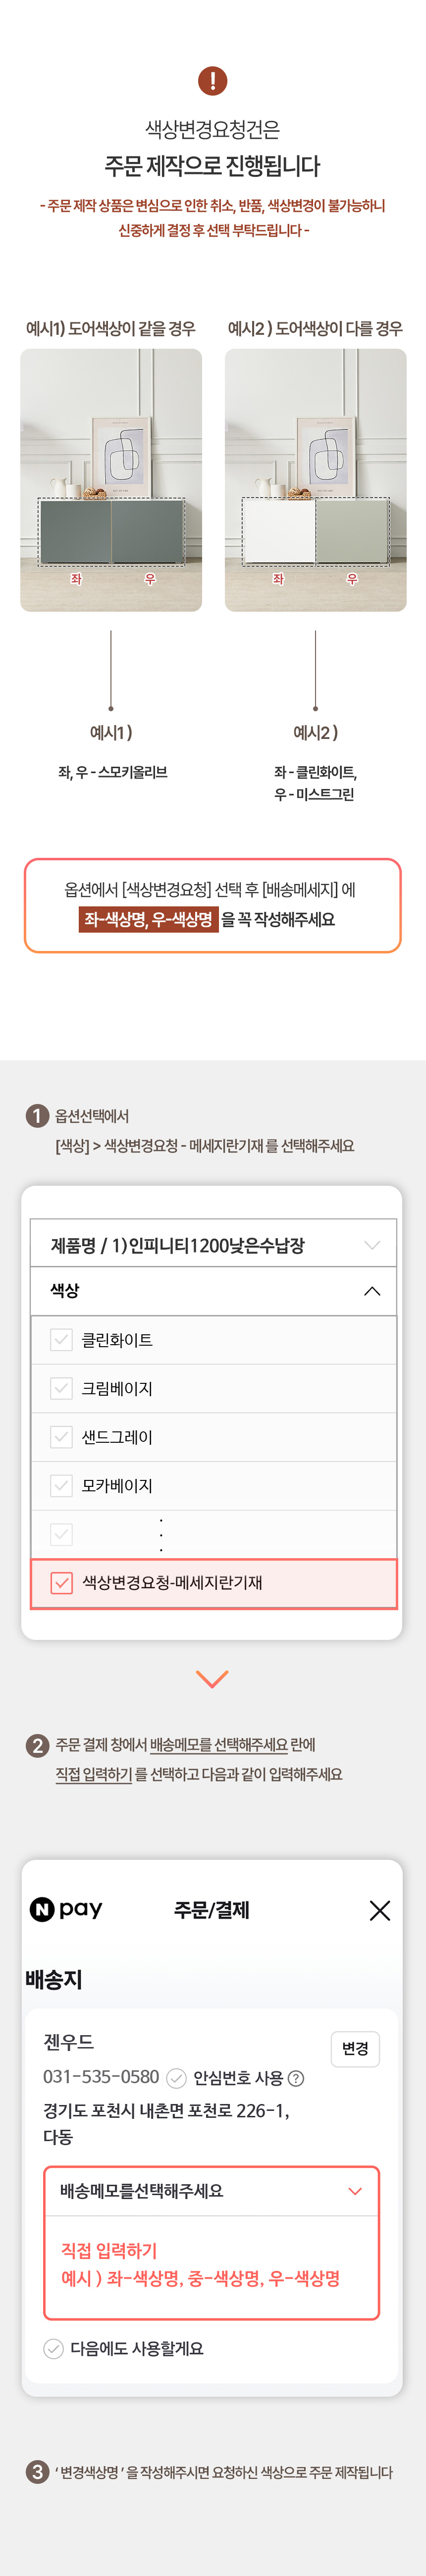
Task: Click the N pay logo
Action: click(66, 1909)
